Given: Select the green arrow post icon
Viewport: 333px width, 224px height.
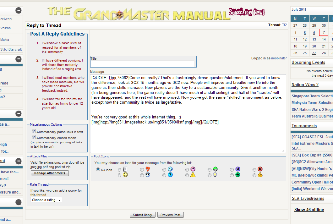Looking at the screenshot, I should [x=232, y=175].
